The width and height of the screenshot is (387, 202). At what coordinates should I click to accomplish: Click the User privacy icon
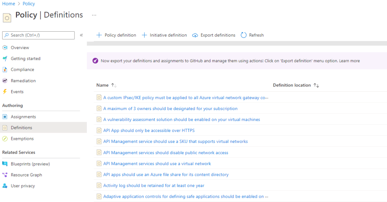(5, 186)
